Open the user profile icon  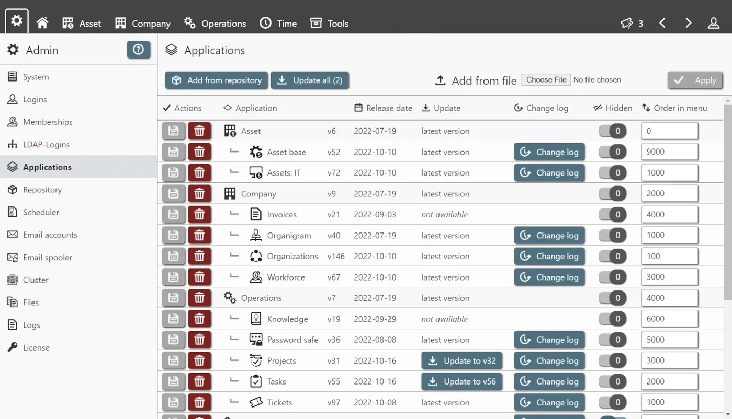pyautogui.click(x=714, y=23)
